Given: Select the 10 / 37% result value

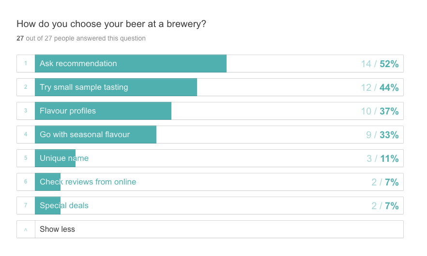Looking at the screenshot, I should tap(380, 111).
